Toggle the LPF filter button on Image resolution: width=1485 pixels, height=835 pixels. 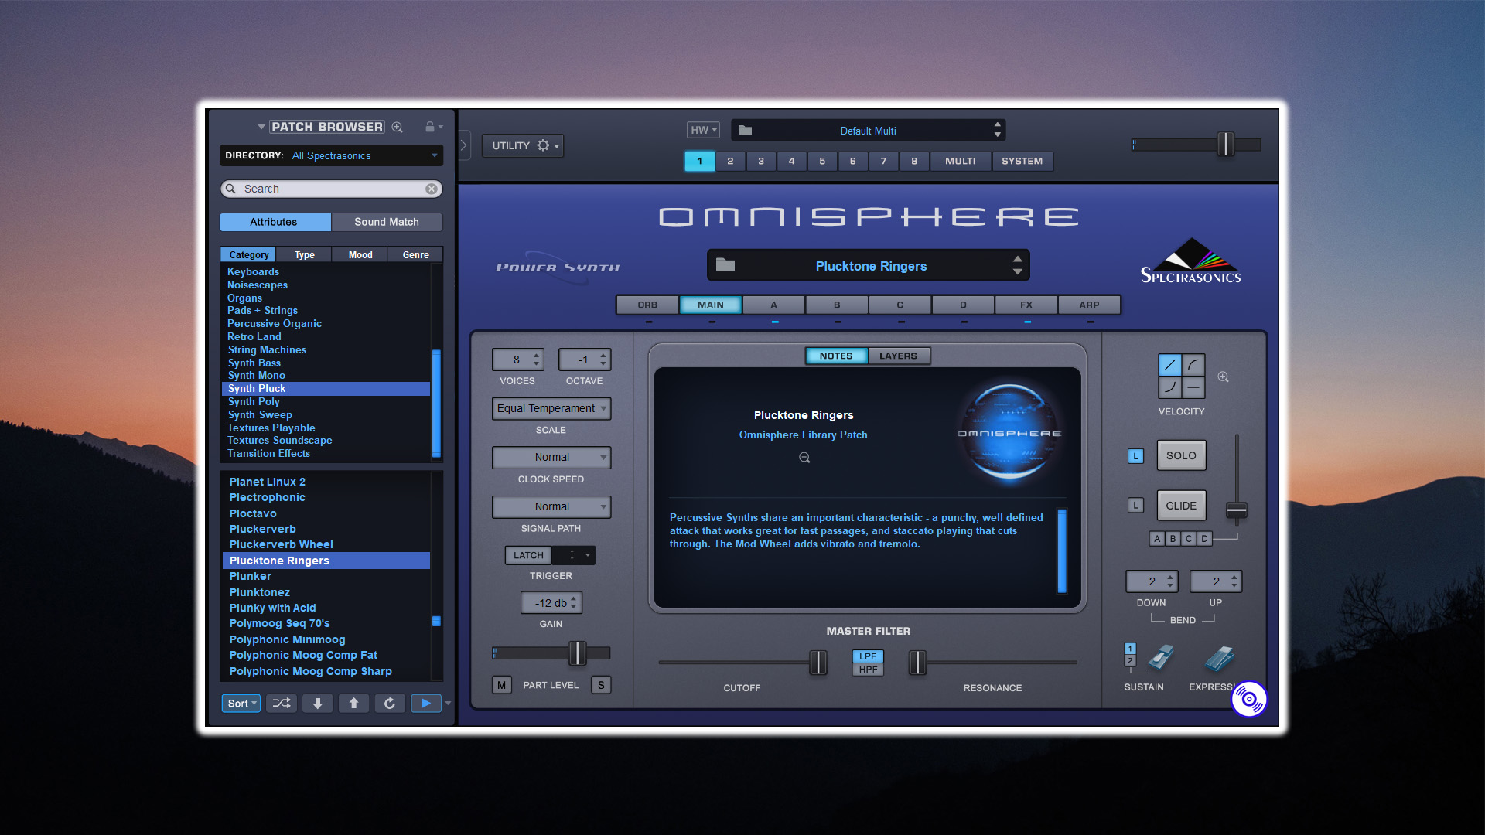(x=865, y=655)
